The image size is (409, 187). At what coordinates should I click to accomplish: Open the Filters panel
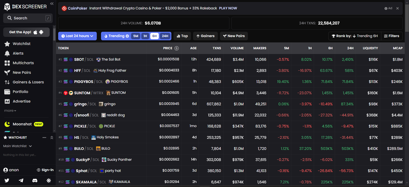tap(391, 36)
